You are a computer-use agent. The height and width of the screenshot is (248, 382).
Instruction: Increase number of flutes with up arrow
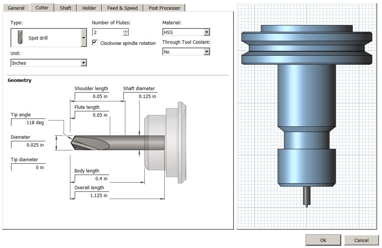[x=125, y=30]
